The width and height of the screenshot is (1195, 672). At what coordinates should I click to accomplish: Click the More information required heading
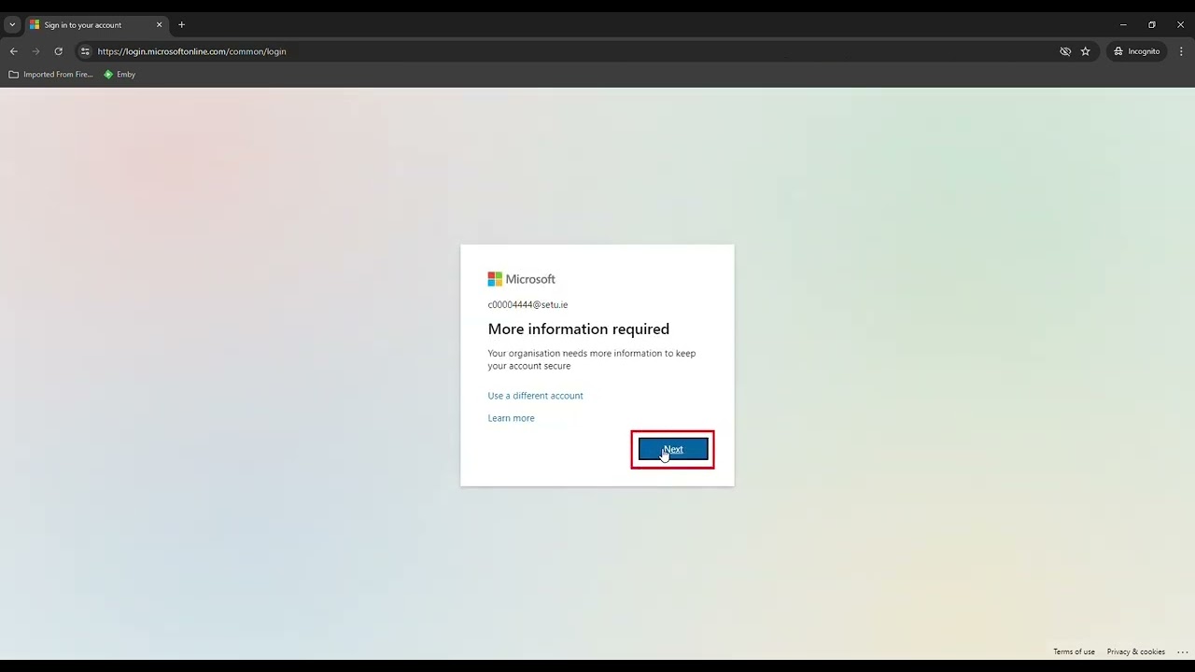578,329
